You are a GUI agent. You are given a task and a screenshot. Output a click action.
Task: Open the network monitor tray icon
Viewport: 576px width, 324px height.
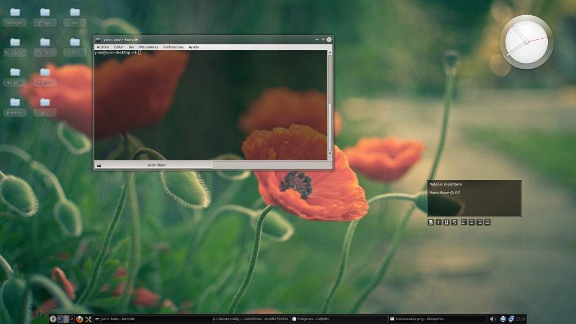[x=511, y=319]
